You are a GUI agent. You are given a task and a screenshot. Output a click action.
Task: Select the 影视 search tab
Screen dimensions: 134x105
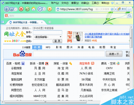[x=59, y=47]
